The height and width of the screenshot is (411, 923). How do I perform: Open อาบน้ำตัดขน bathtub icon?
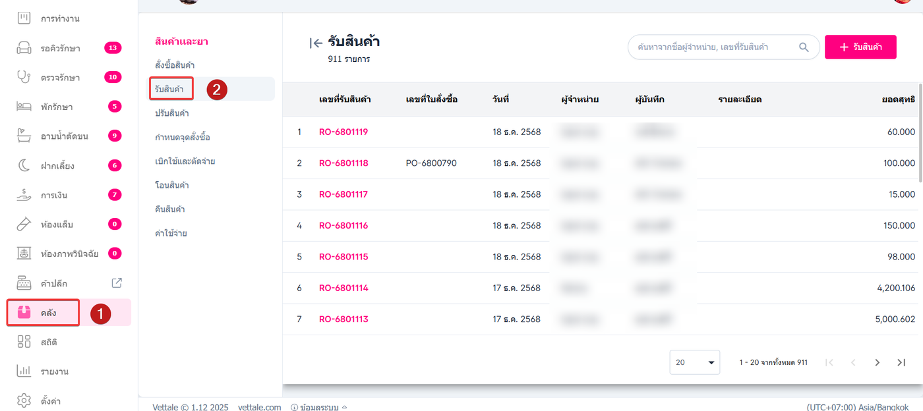tap(24, 136)
